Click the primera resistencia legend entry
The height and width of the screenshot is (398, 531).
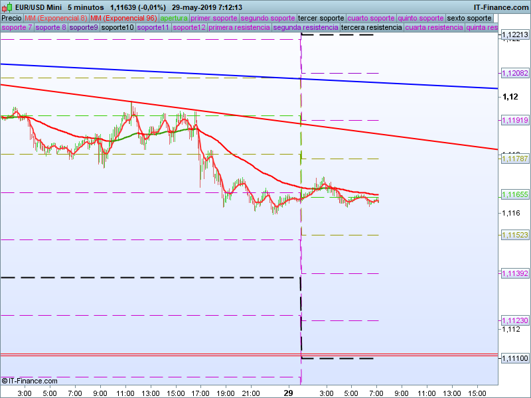pyautogui.click(x=239, y=28)
